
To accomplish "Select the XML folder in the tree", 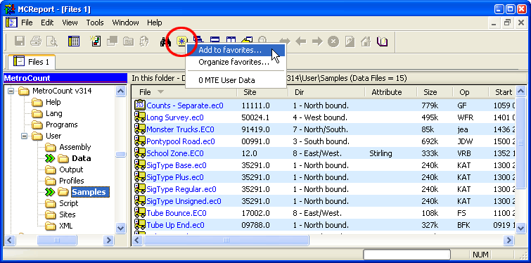I will click(65, 226).
